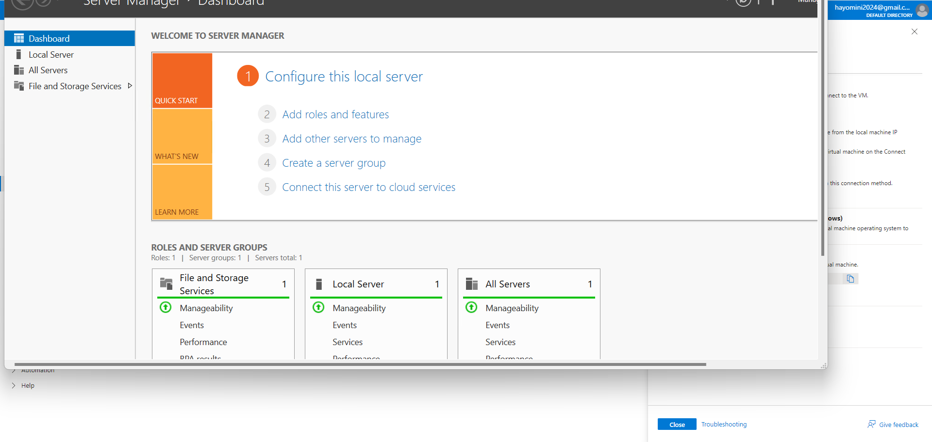Viewport: 932px width, 442px height.
Task: Click the user account avatar icon
Action: tap(921, 10)
